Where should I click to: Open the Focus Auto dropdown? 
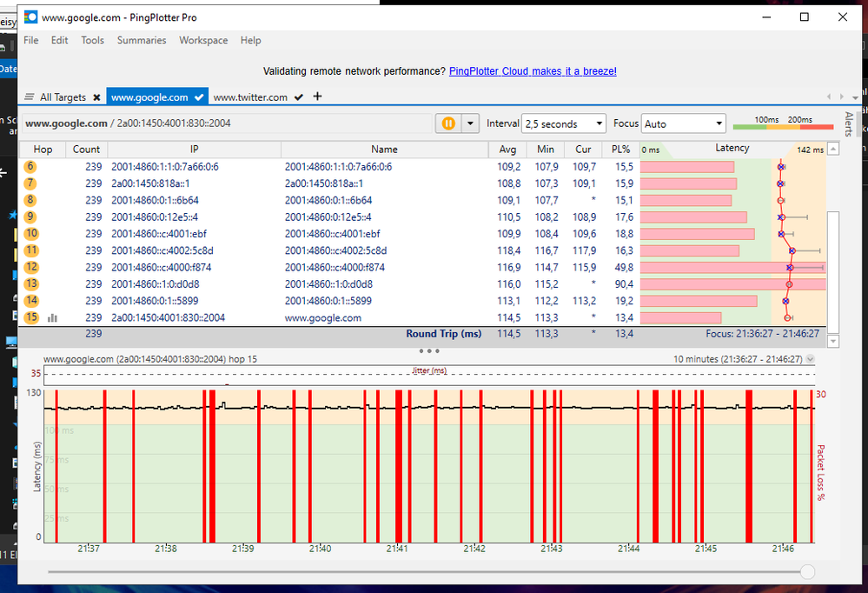(683, 123)
